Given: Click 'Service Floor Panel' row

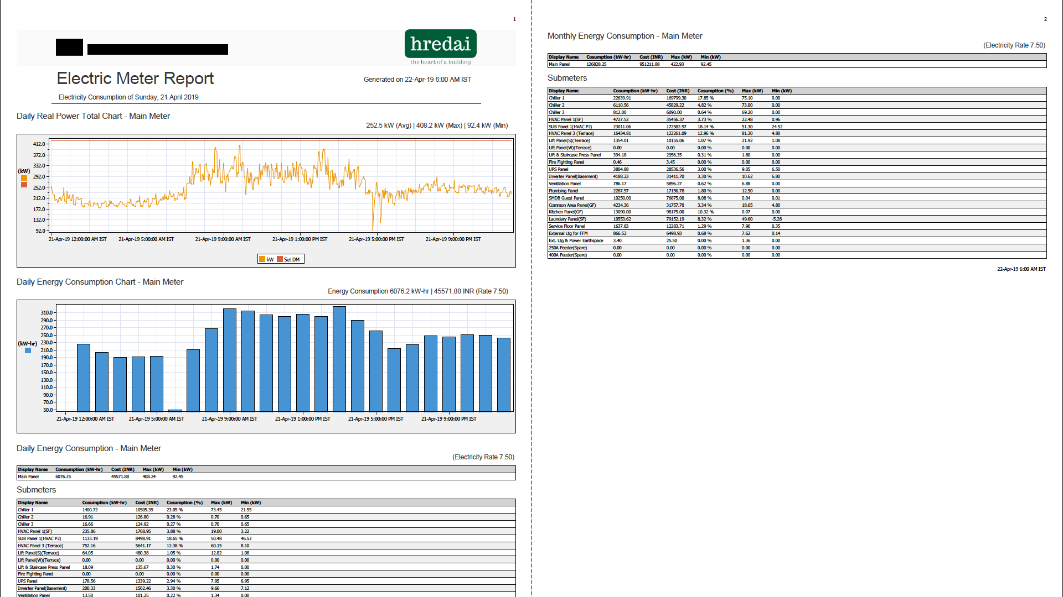Looking at the screenshot, I should tap(797, 226).
